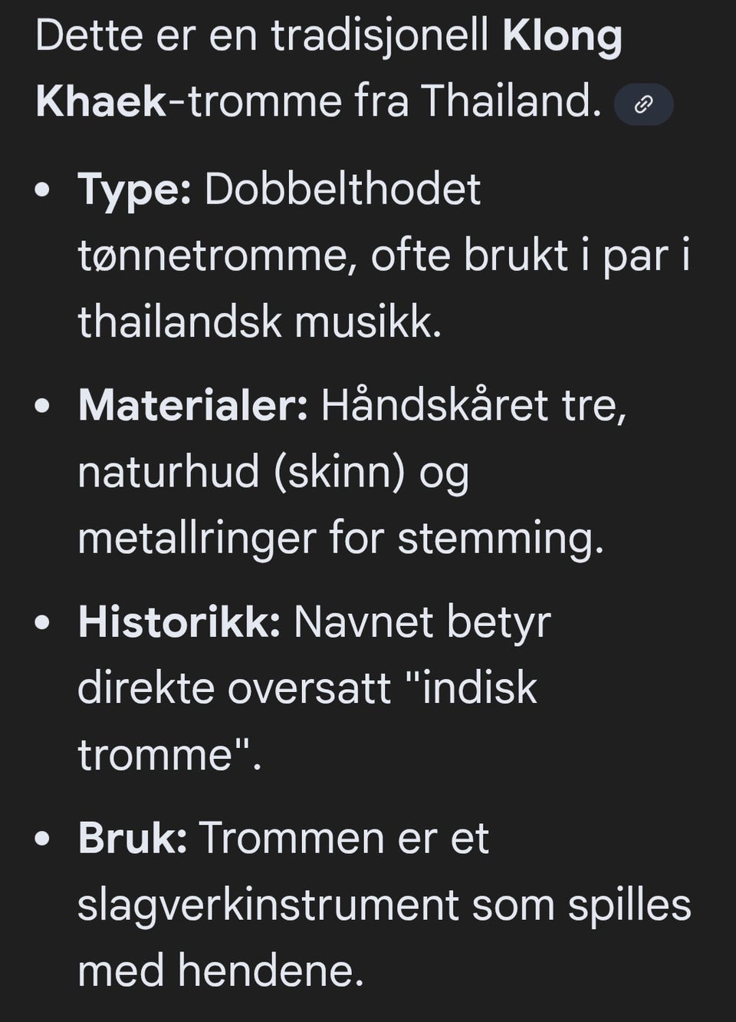Click the bold word "Khaek"
The image size is (736, 1022).
point(100,103)
